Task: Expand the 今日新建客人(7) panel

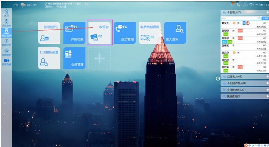Action: pyautogui.click(x=245, y=90)
